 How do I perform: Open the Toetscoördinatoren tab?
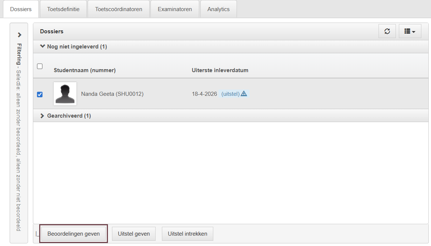119,9
